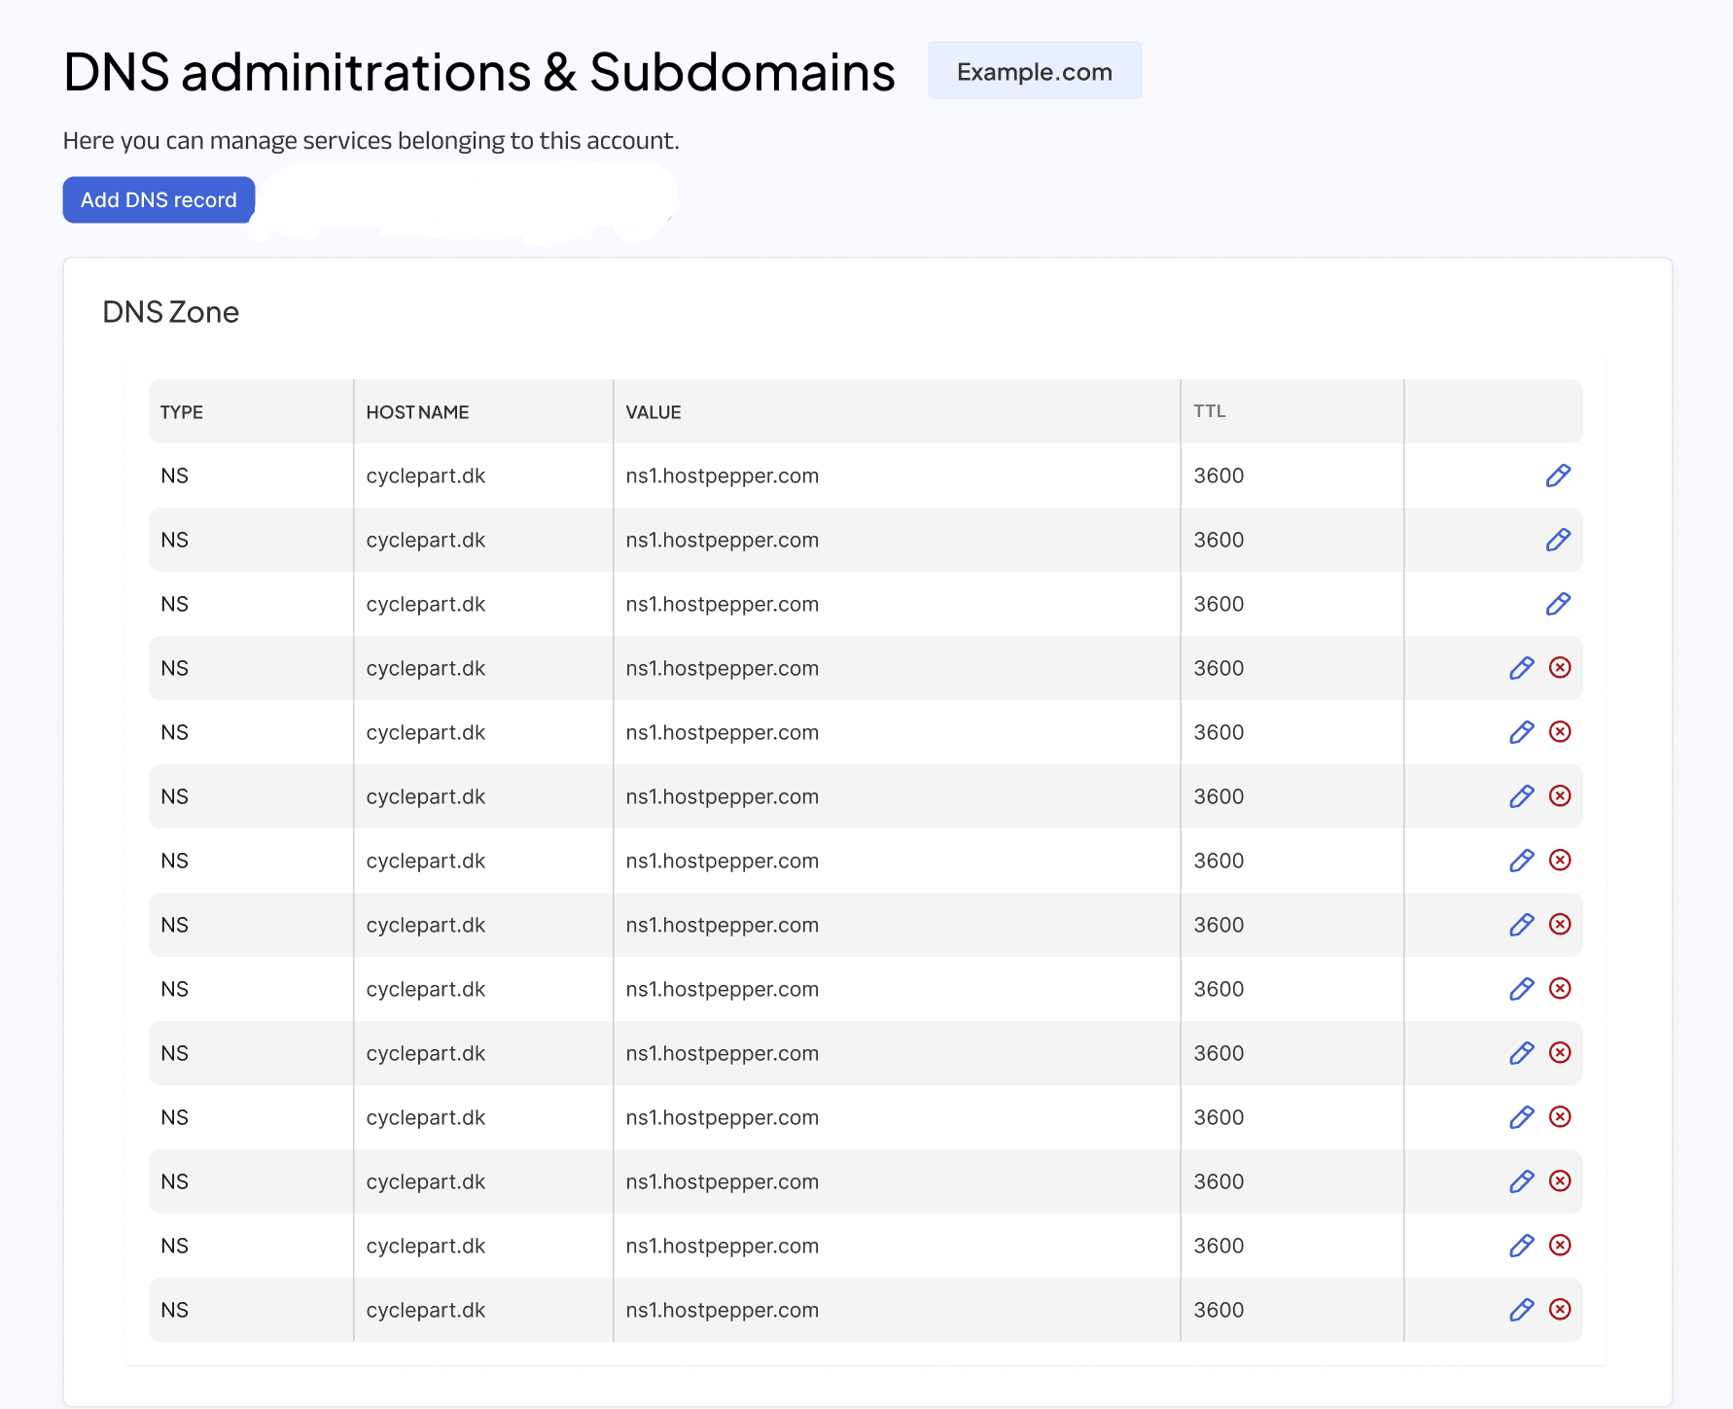
Task: Click the edit pencil in the sixth row
Action: [1521, 796]
